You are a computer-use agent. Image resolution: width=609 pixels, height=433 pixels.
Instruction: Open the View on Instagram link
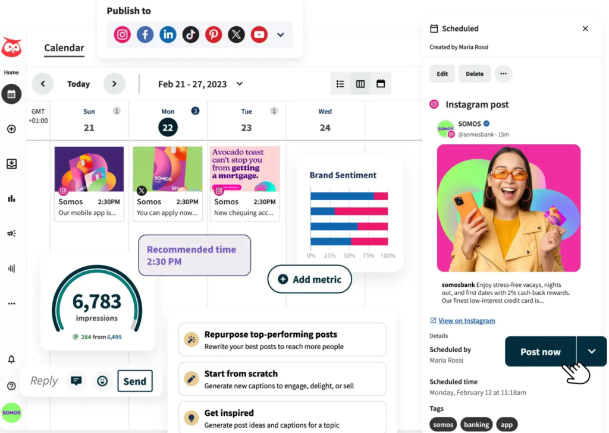[x=462, y=320]
